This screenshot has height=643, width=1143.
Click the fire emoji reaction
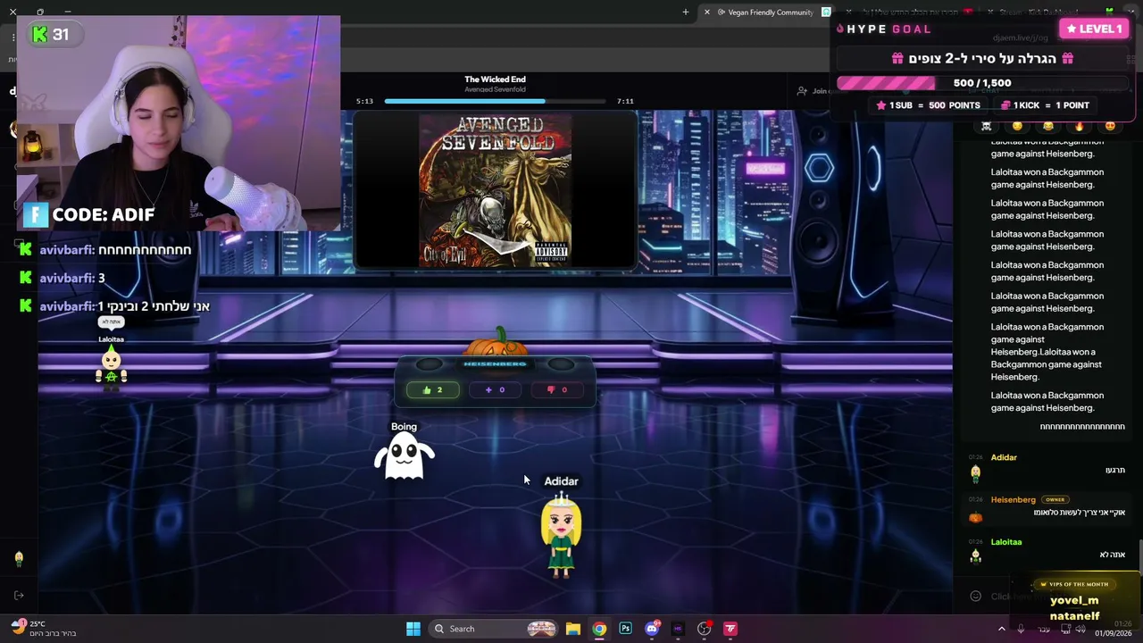click(1079, 126)
